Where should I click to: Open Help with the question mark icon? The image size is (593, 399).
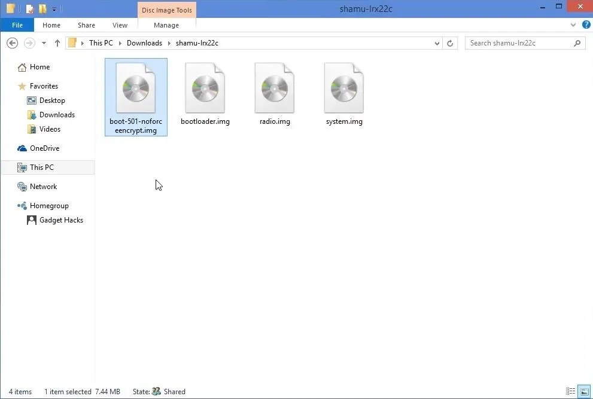[x=586, y=25]
